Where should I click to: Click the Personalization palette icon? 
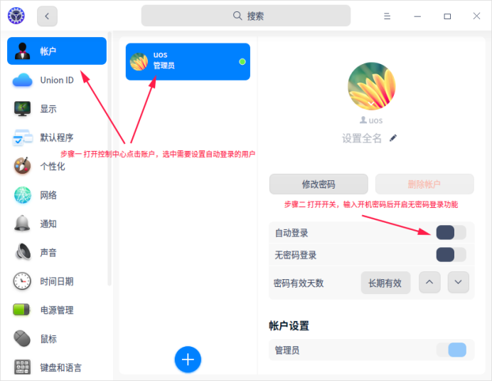click(22, 166)
